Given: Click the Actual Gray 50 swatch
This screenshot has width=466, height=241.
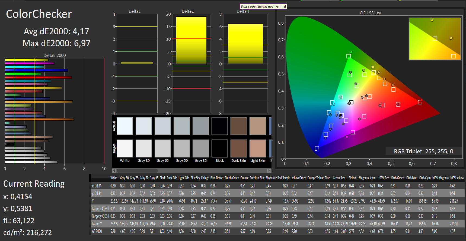Looking at the screenshot, I should pyautogui.click(x=182, y=126).
